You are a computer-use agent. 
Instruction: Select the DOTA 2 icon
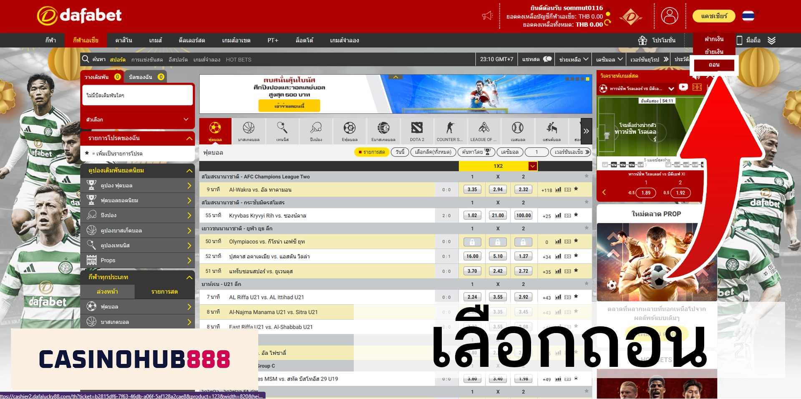(x=417, y=131)
